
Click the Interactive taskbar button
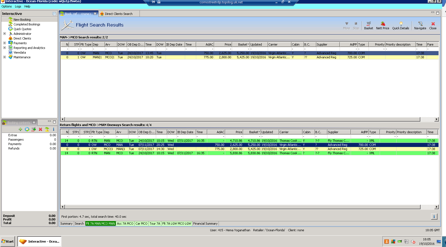(x=40, y=241)
